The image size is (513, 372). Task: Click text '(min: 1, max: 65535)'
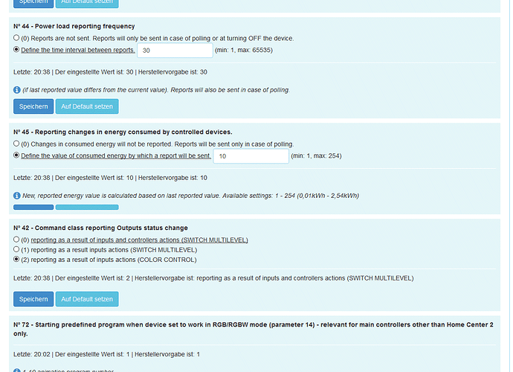point(244,50)
